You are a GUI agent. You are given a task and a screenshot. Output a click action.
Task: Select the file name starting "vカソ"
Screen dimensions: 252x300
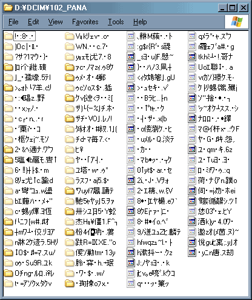pos(216,78)
